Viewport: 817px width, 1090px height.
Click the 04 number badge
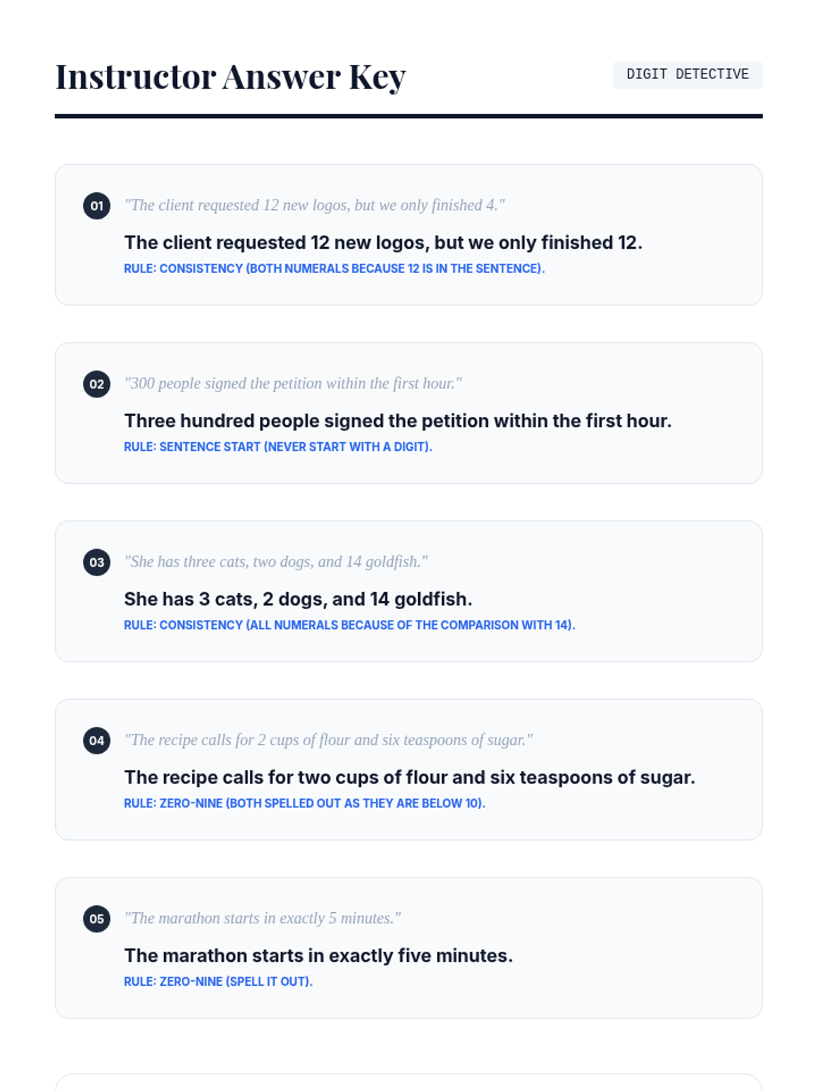[x=97, y=741]
